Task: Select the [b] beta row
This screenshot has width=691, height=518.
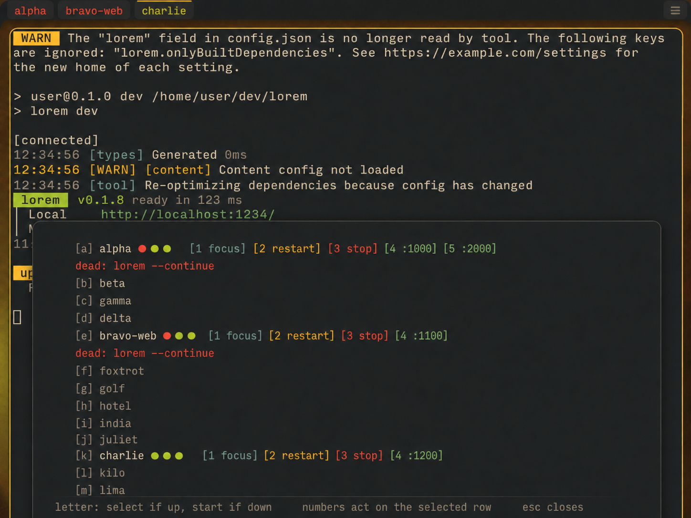Action: 100,283
